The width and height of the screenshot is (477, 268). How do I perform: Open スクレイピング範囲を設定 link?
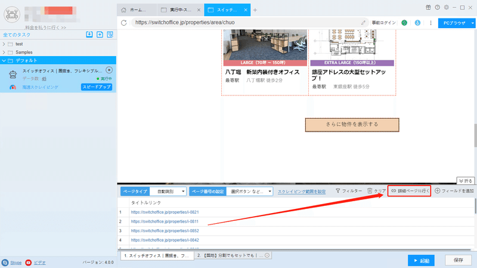tap(302, 192)
